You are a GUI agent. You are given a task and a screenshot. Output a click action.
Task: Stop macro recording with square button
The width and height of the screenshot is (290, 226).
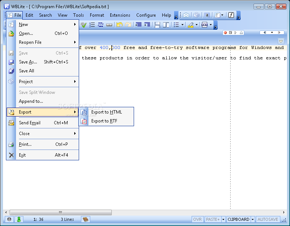pos(231,33)
